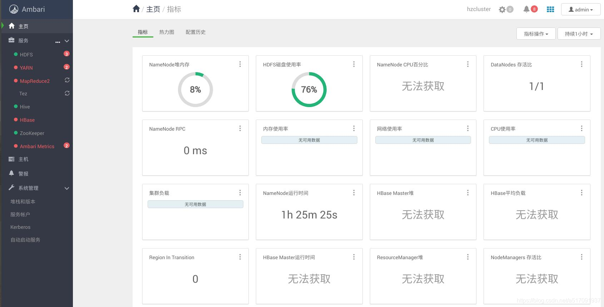This screenshot has width=604, height=307.
Task: Open ResourceManager堆 widget kebab menu
Action: click(467, 257)
